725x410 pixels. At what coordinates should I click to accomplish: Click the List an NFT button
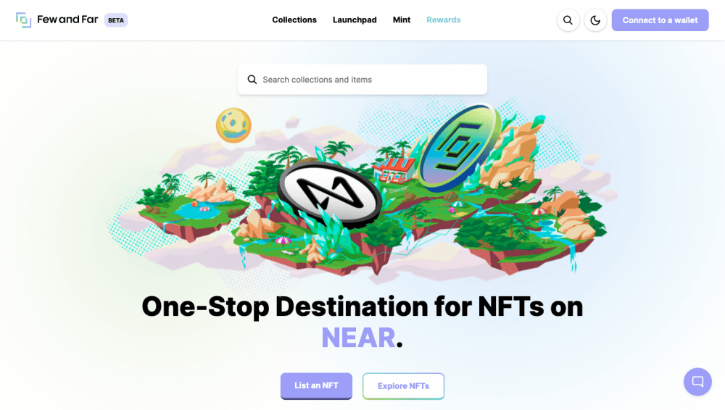316,386
